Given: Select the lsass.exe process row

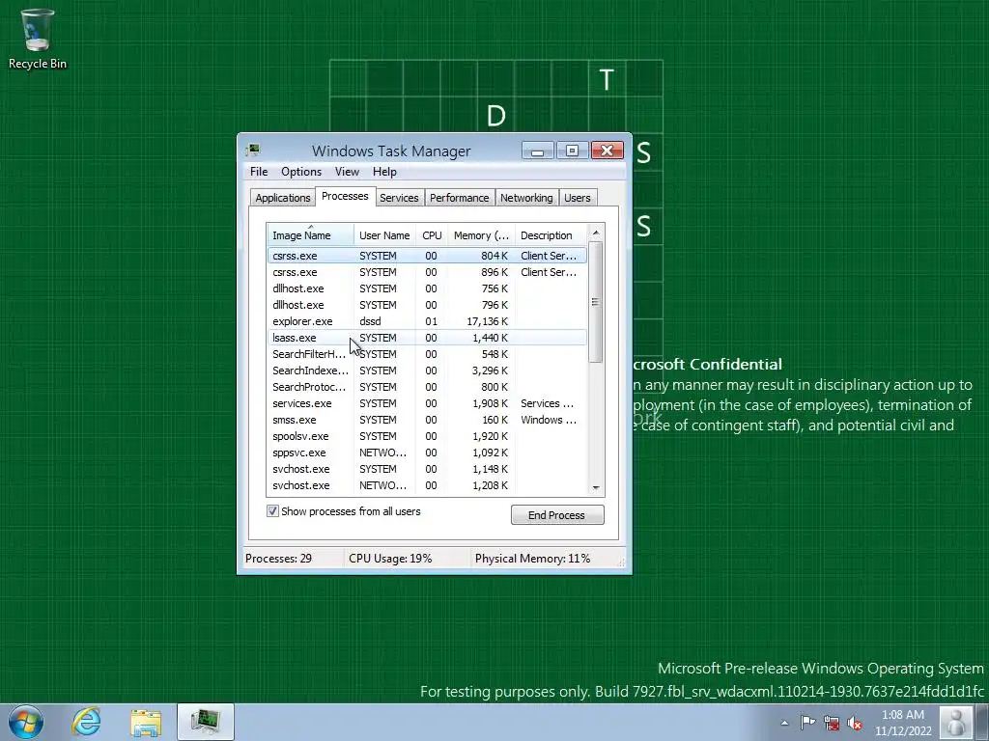Looking at the screenshot, I should click(427, 338).
